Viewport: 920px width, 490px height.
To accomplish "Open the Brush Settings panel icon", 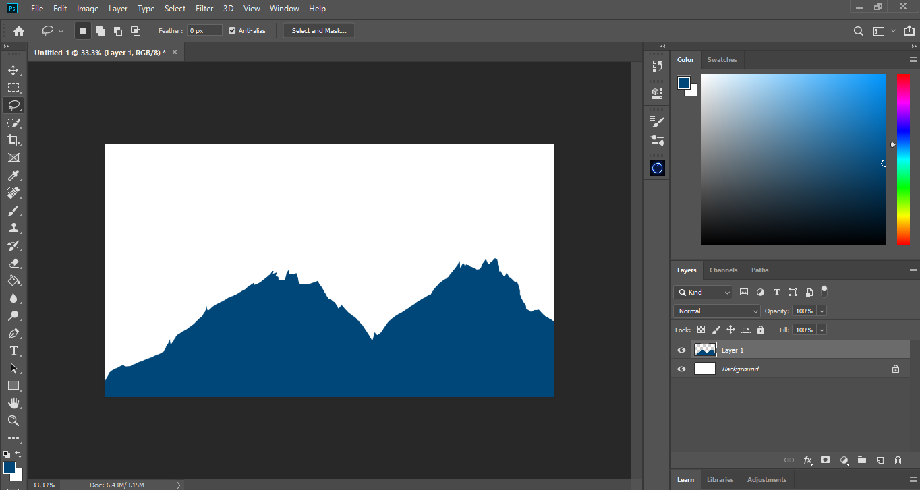I will tap(657, 121).
